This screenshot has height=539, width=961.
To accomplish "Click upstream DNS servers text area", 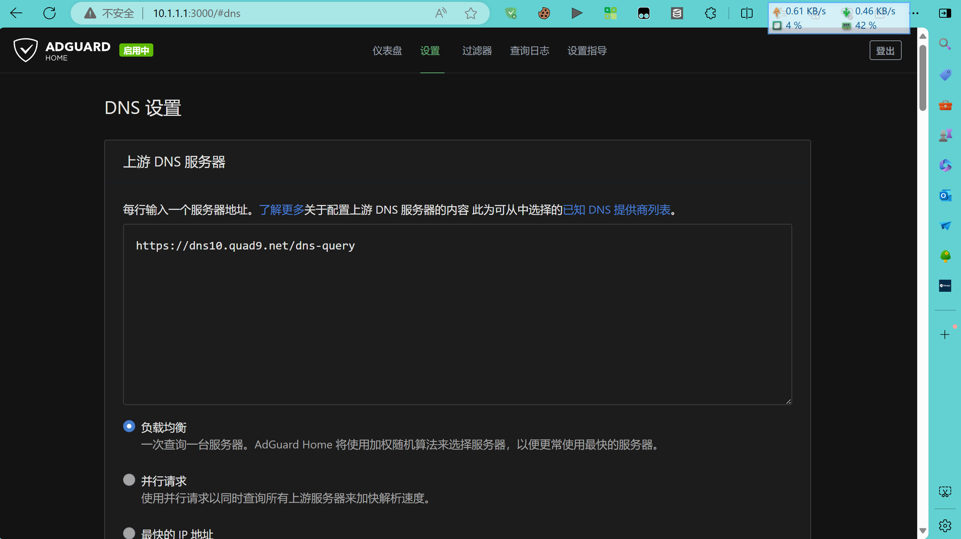I will [x=457, y=314].
